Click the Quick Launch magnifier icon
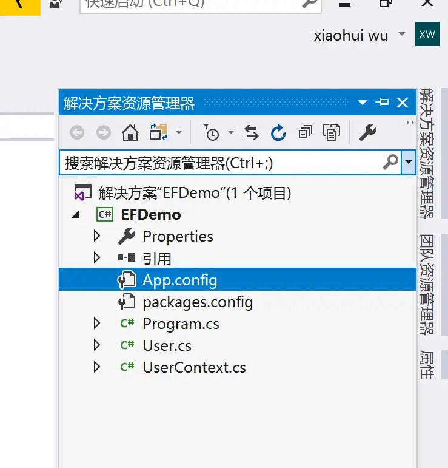 click(x=309, y=4)
